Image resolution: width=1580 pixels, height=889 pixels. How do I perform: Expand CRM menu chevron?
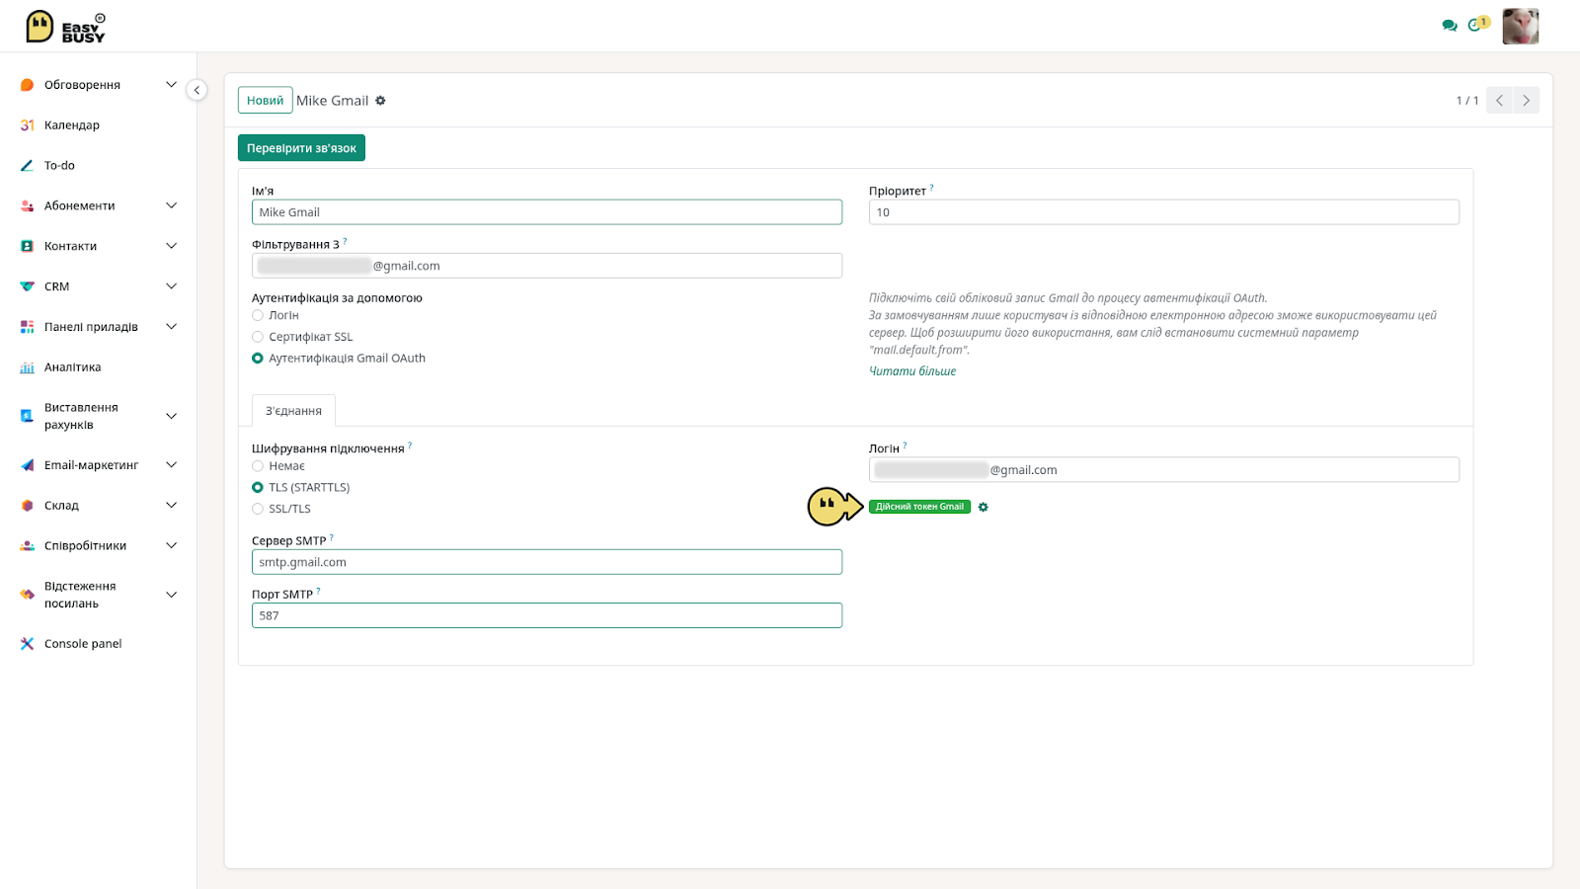tap(171, 286)
